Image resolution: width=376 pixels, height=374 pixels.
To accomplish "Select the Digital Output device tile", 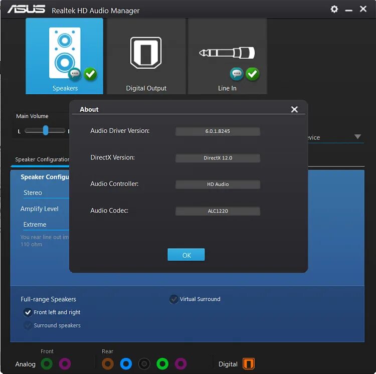I will click(146, 56).
